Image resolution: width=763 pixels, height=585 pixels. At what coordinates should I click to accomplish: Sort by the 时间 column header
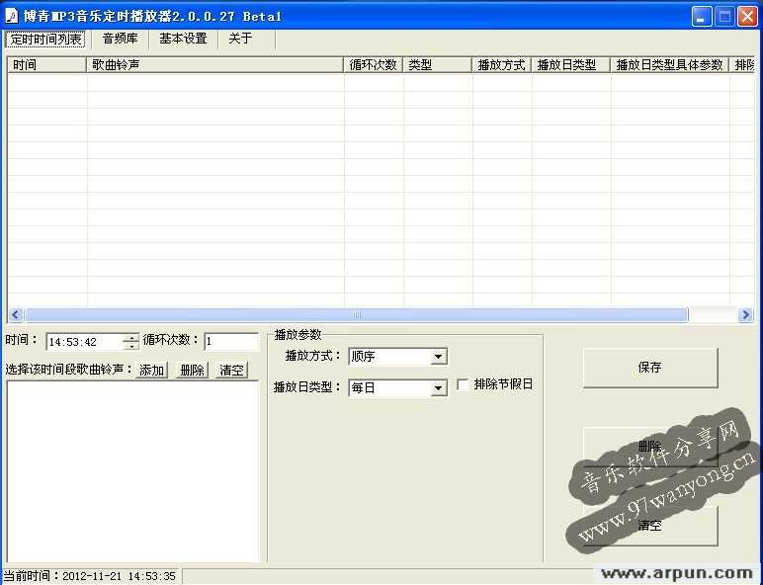pyautogui.click(x=46, y=65)
